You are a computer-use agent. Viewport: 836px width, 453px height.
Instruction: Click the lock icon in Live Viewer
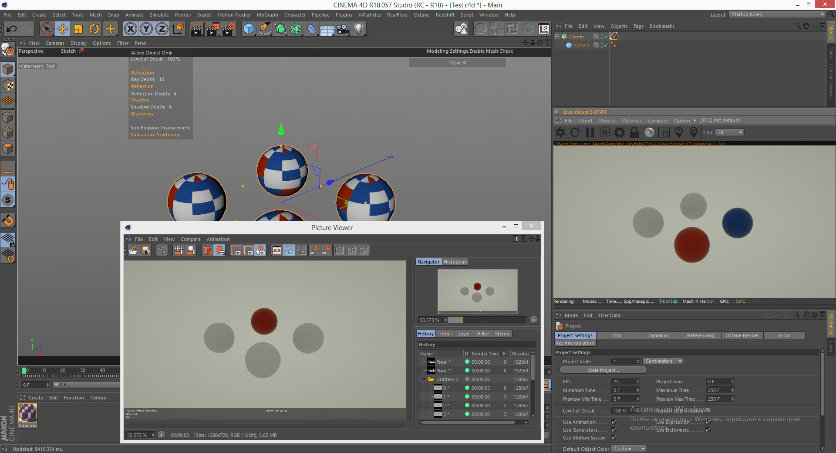pyautogui.click(x=634, y=132)
